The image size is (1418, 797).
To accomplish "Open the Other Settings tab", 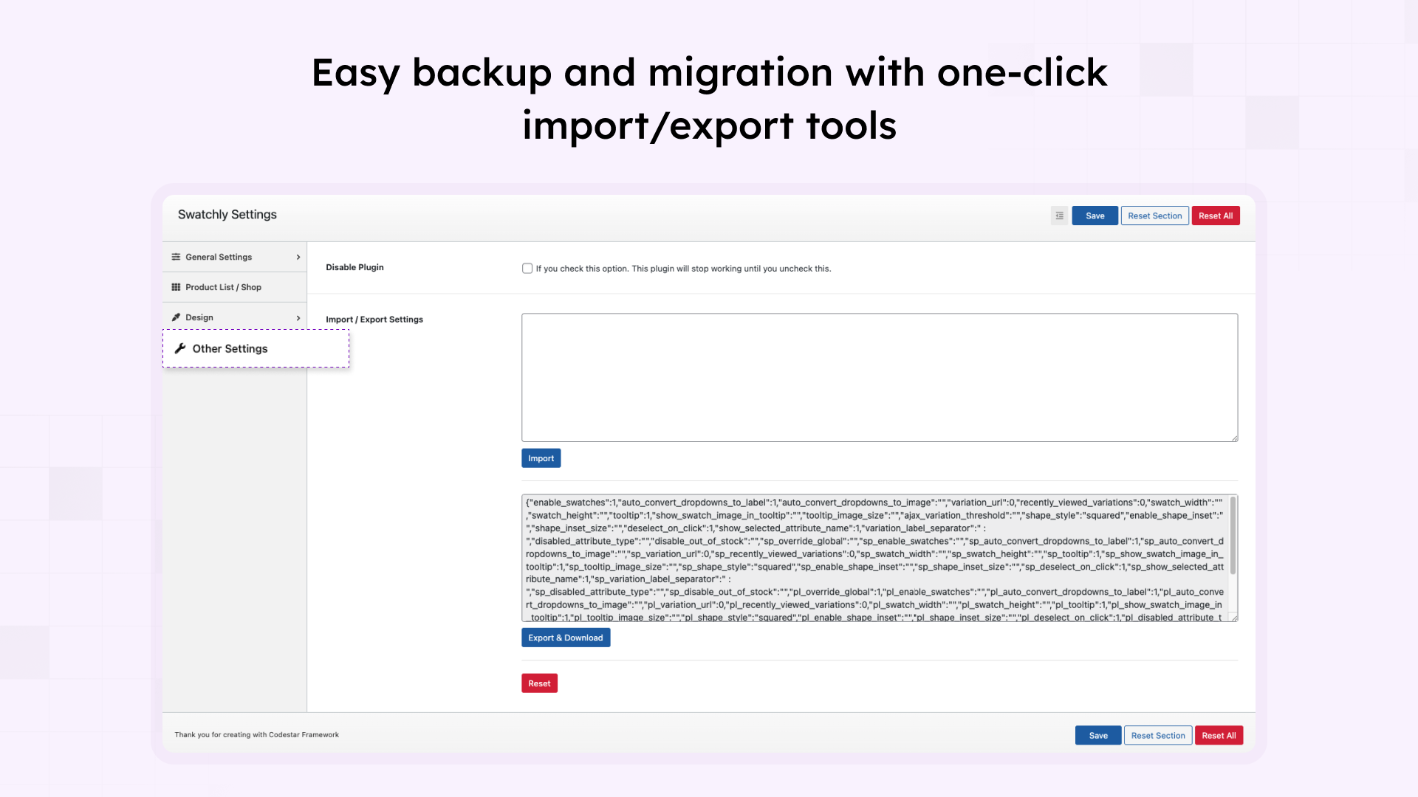I will [229, 348].
